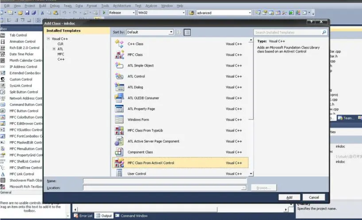Select 'Rich Edit 2.0 Control' in toolbox
Image resolution: width=362 pixels, height=220 pixels.
[24, 48]
